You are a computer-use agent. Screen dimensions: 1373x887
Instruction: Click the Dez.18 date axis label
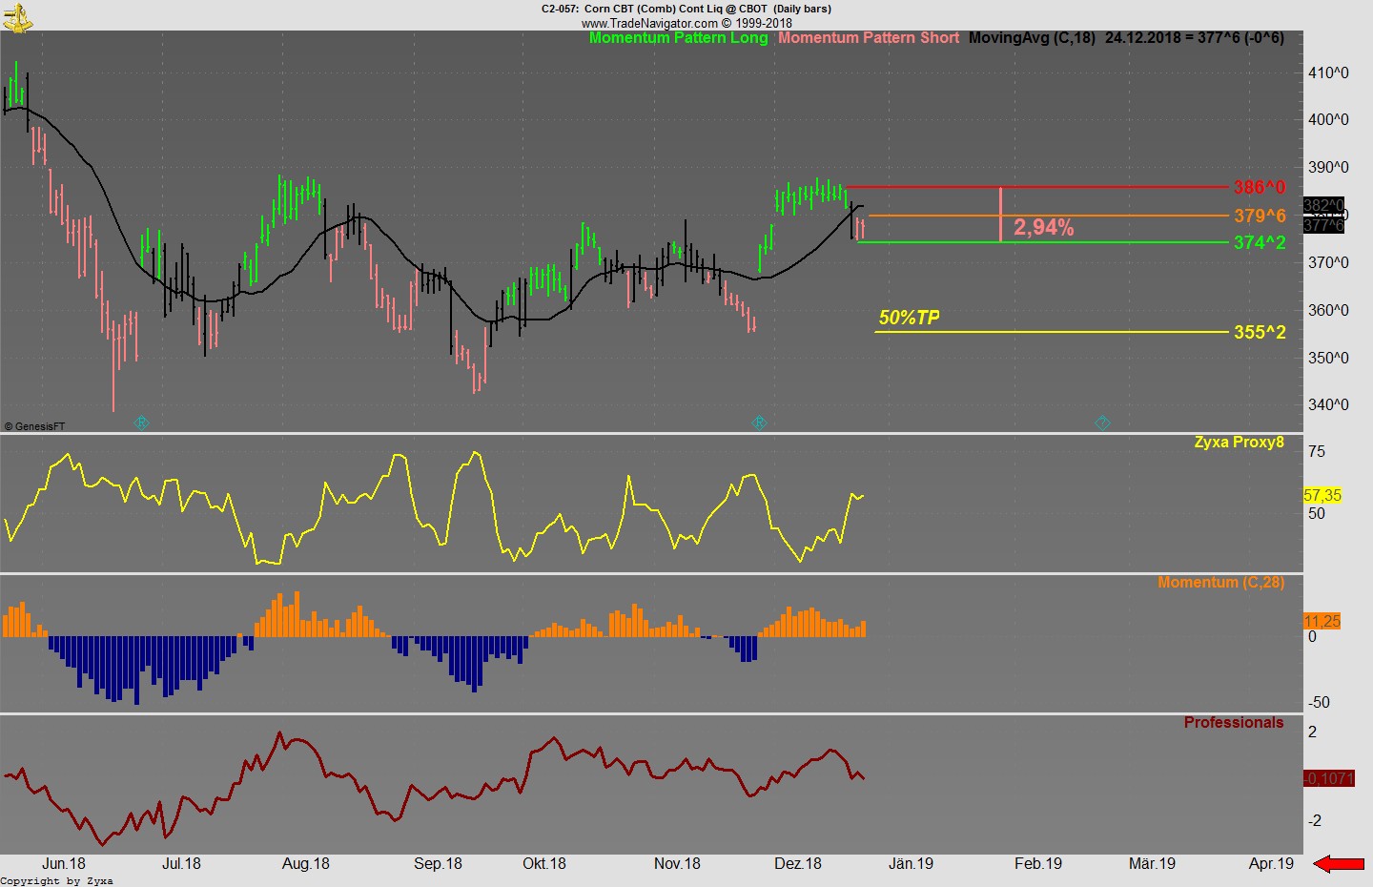coord(798,864)
